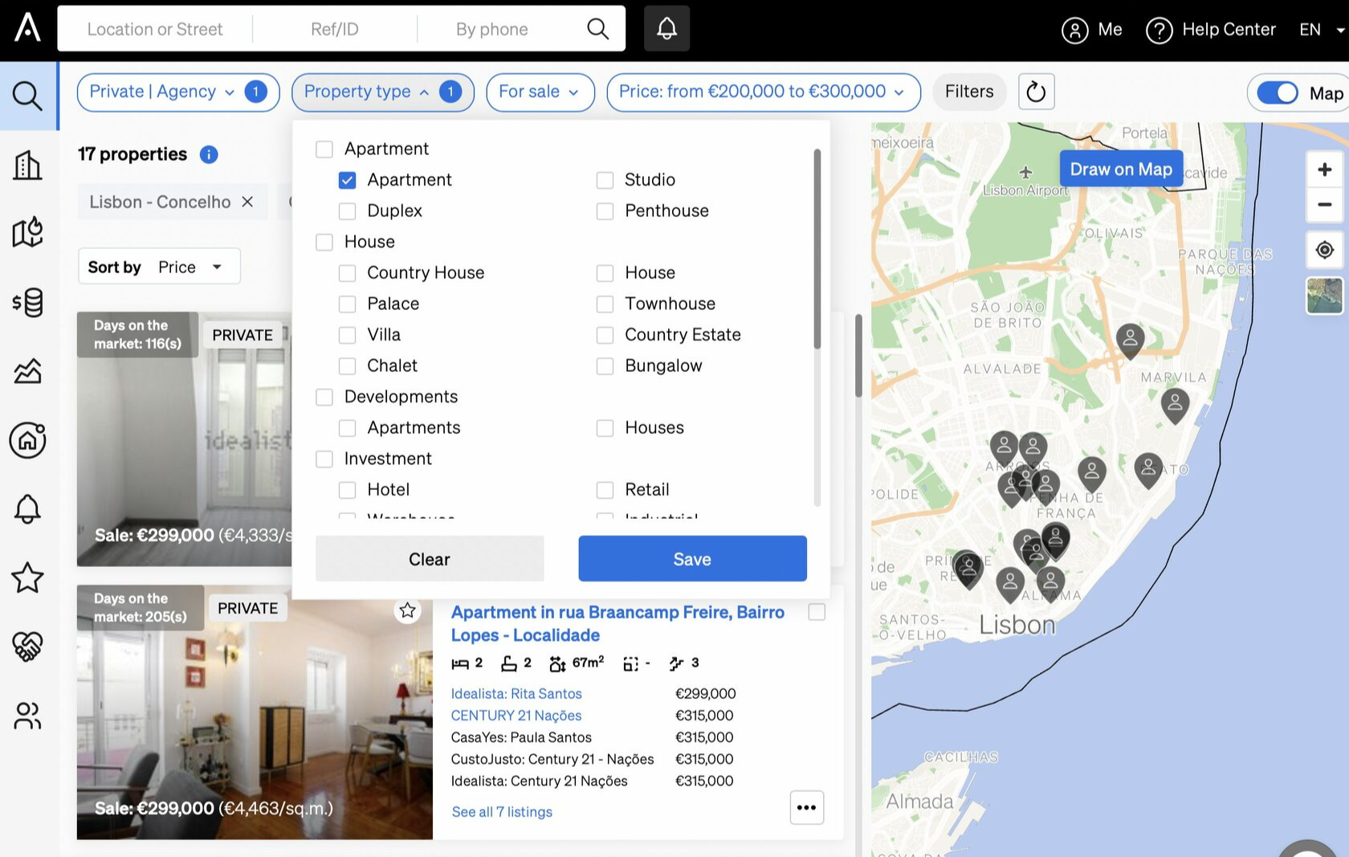Viewport: 1349px width, 857px height.
Task: Click the See all 7 listings link
Action: coord(502,812)
